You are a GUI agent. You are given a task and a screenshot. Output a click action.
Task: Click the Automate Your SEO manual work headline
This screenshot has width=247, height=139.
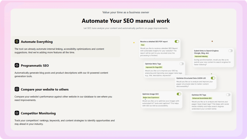coord(126,21)
